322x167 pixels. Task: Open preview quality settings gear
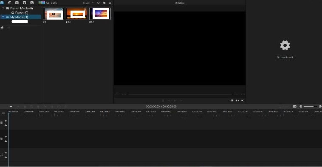[232, 100]
